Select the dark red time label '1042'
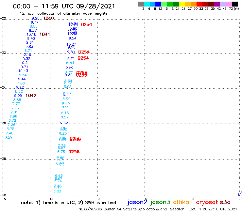This screenshot has height=212, width=242. point(31,96)
